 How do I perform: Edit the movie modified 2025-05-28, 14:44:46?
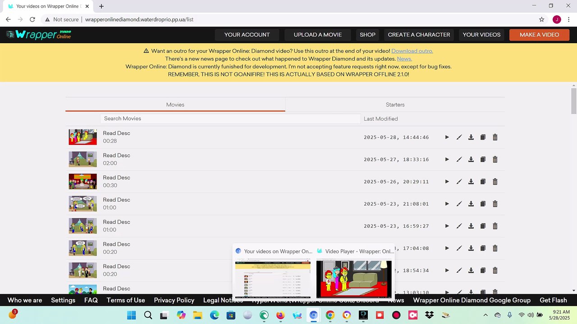[x=459, y=137]
